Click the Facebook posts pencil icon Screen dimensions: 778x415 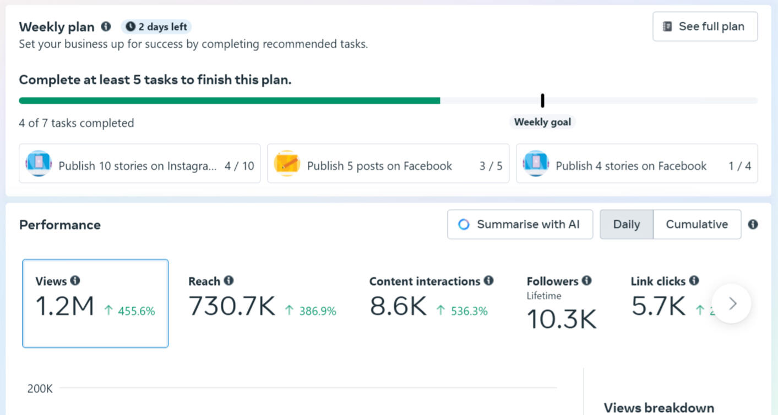287,163
